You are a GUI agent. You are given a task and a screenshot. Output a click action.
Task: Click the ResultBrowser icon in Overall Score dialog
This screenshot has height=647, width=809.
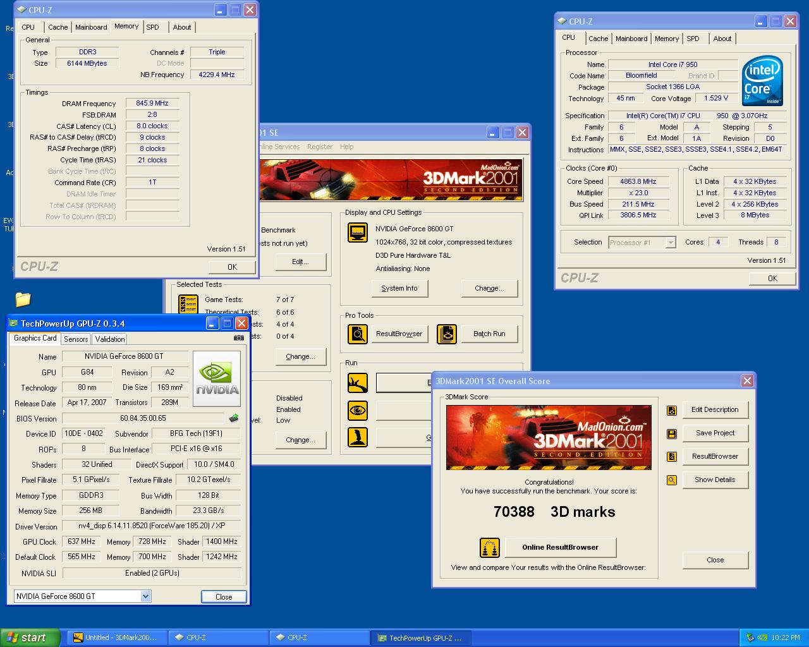pos(672,457)
